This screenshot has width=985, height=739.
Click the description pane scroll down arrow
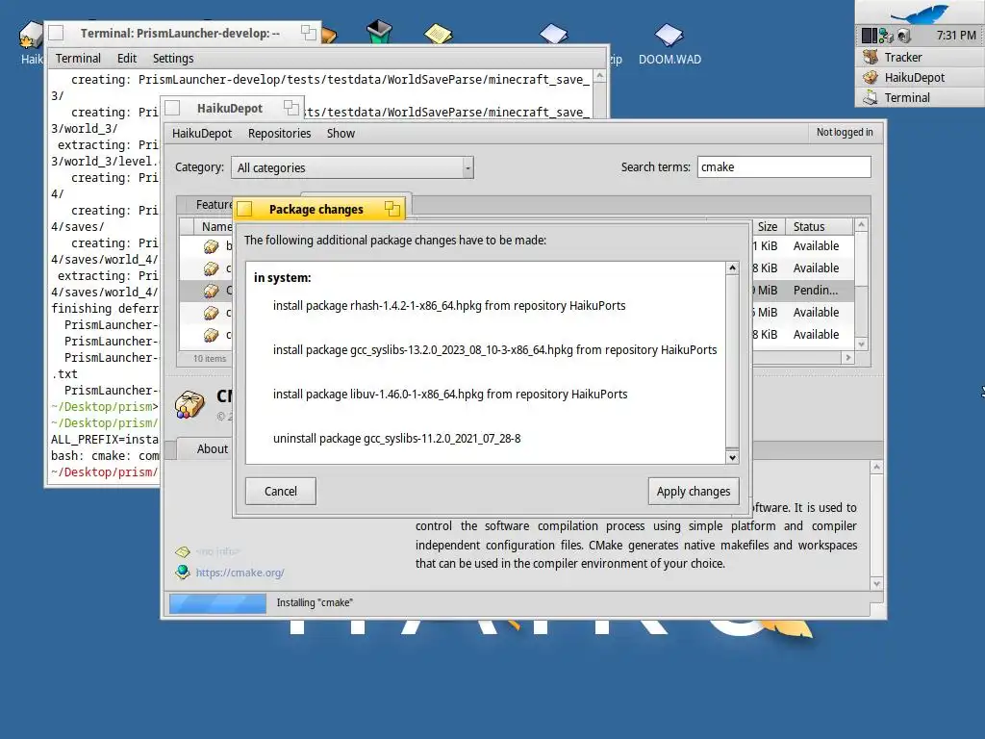point(877,584)
